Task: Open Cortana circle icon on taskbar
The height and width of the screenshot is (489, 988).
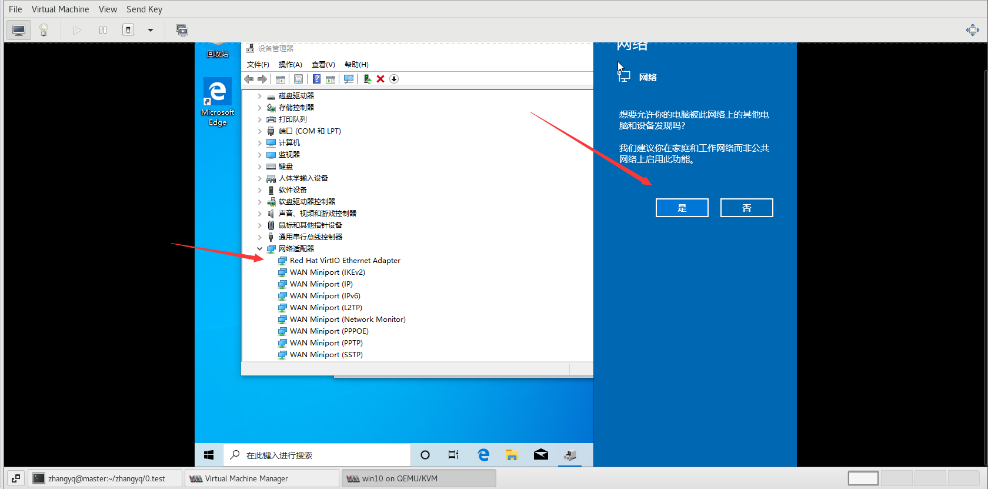Action: (x=425, y=455)
